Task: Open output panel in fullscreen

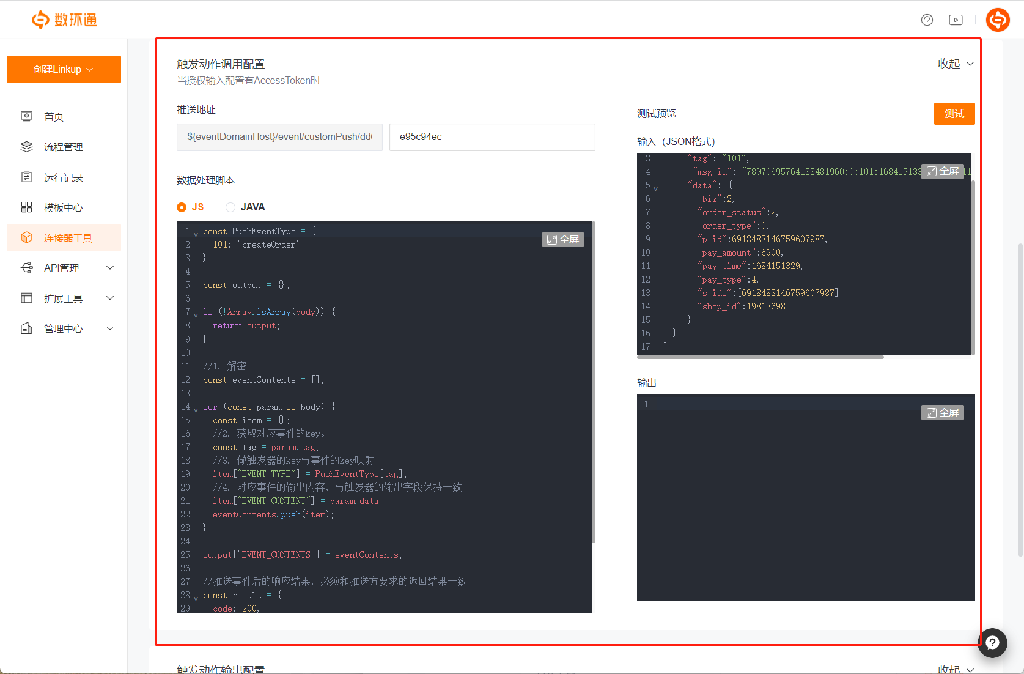Action: coord(943,413)
